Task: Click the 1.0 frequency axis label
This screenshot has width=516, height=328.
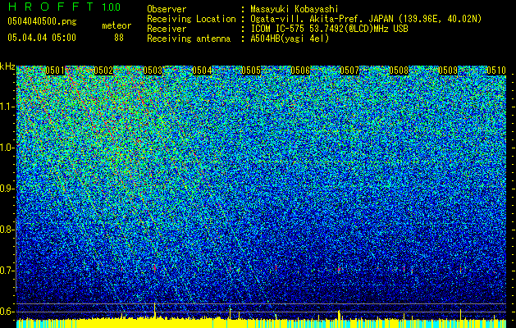Action: point(7,148)
